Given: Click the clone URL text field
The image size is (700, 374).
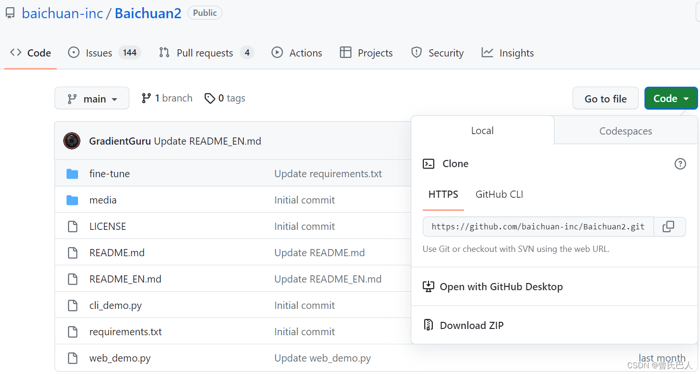Looking at the screenshot, I should (x=538, y=227).
